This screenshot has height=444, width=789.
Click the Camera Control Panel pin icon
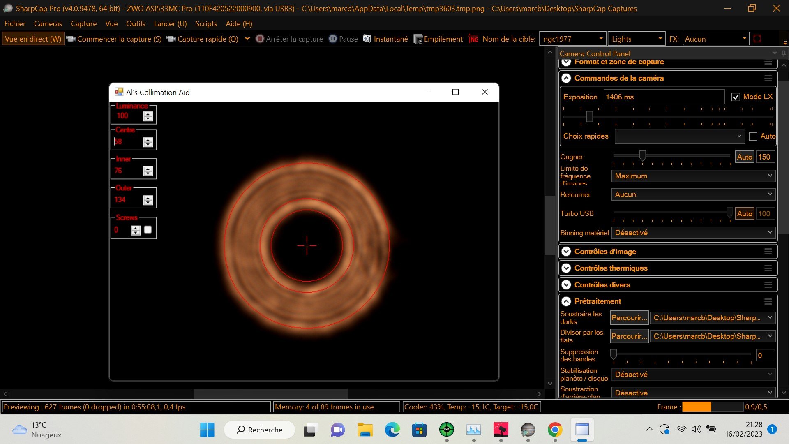tap(784, 53)
